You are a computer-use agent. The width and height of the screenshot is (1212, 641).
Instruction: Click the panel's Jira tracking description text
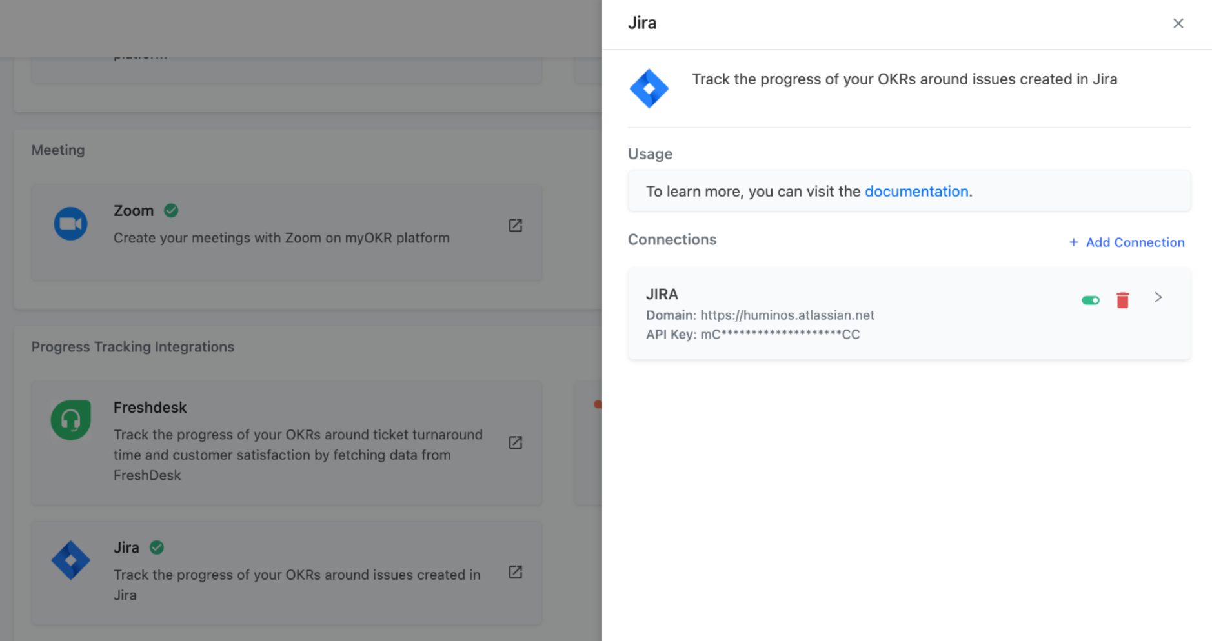(x=904, y=79)
